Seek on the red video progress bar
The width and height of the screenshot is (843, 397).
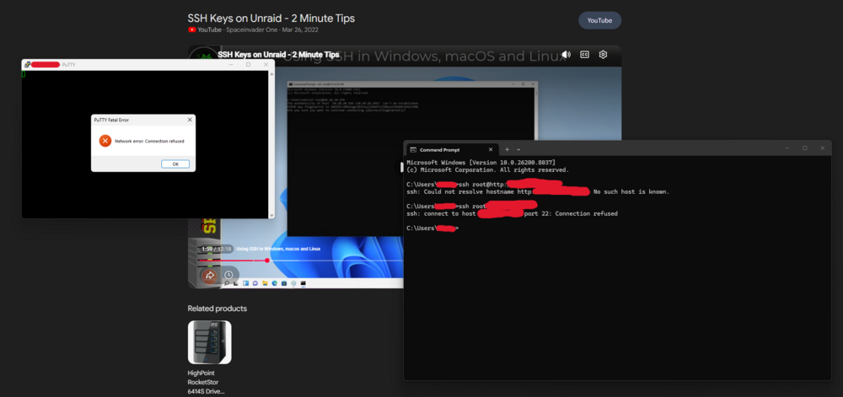pyautogui.click(x=300, y=260)
